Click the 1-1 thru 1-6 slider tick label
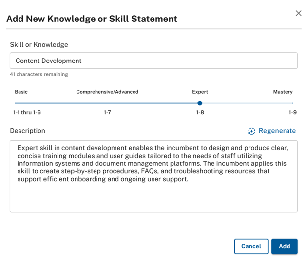Viewport: 307px width, 264px height. pos(27,112)
